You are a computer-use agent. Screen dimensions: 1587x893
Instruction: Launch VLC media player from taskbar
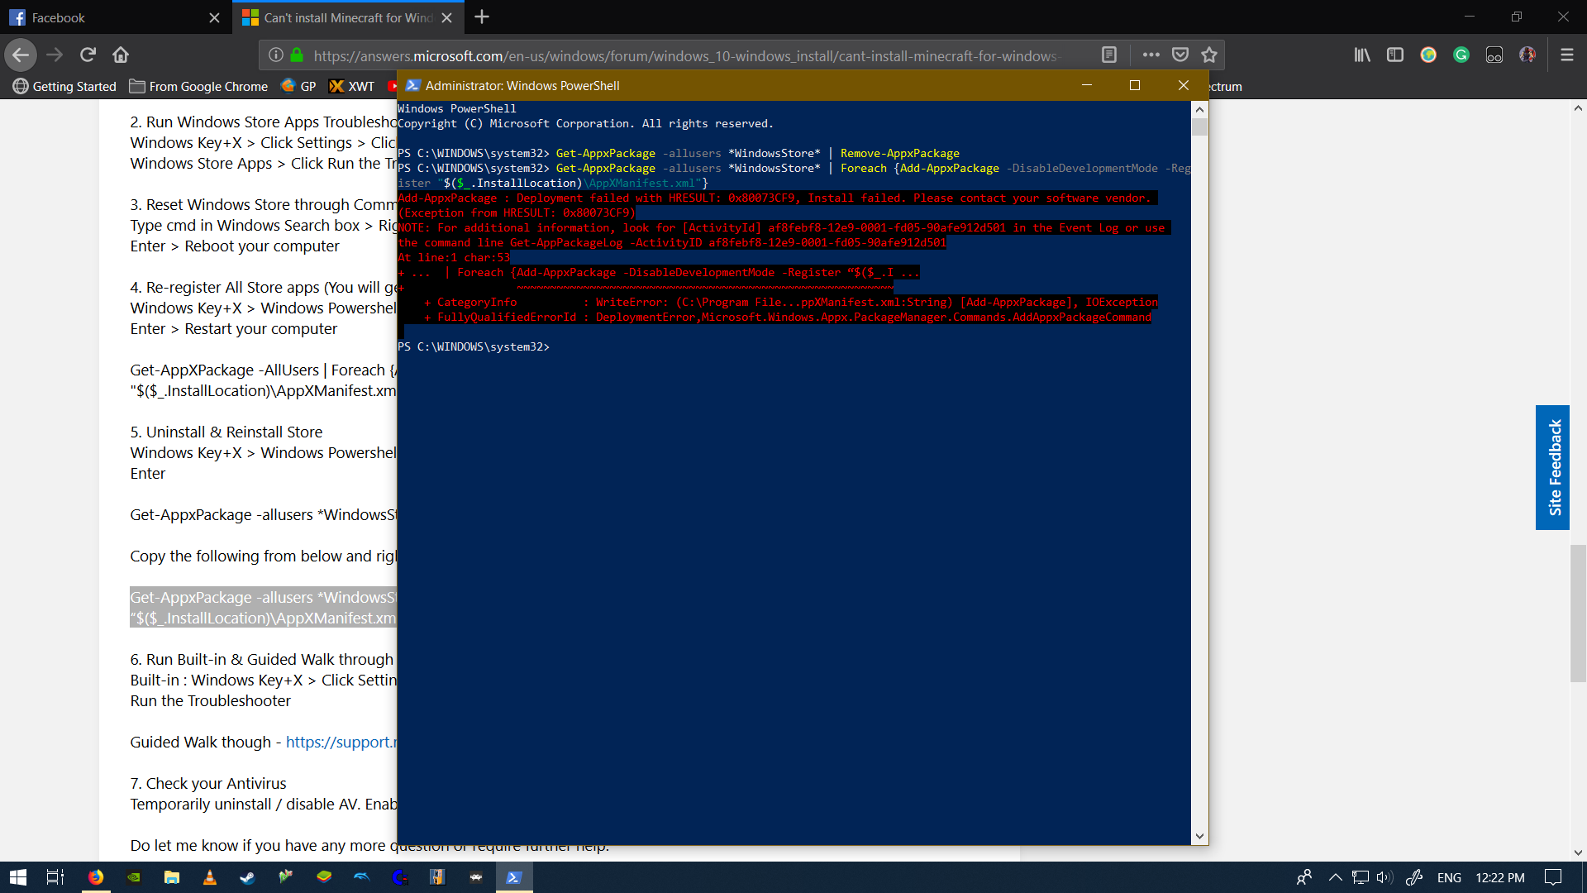210,877
